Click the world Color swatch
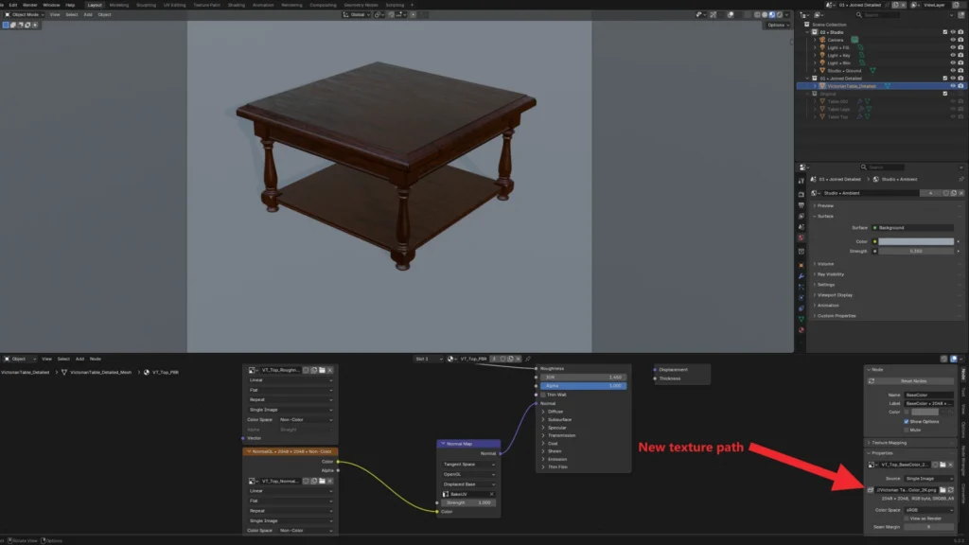The height and width of the screenshot is (545, 969). tap(916, 241)
